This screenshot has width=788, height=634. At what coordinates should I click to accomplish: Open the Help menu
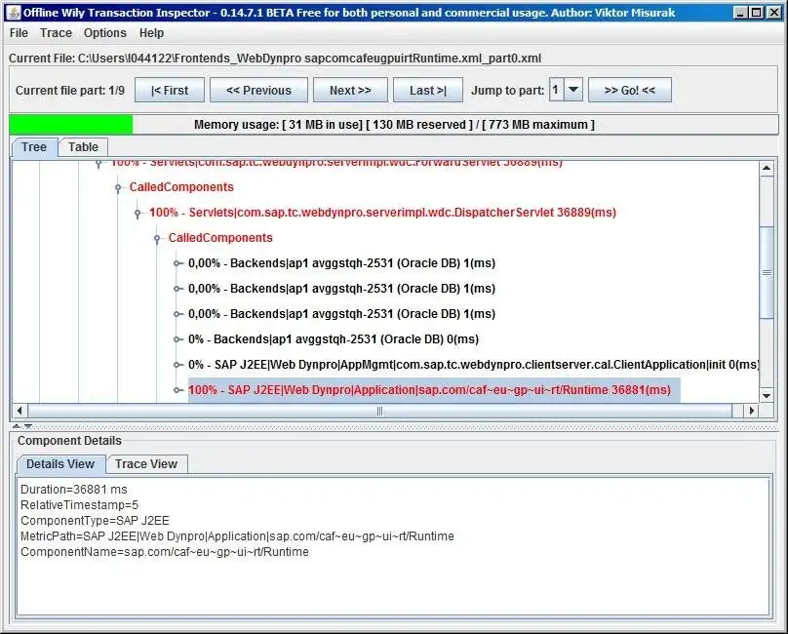click(x=151, y=33)
